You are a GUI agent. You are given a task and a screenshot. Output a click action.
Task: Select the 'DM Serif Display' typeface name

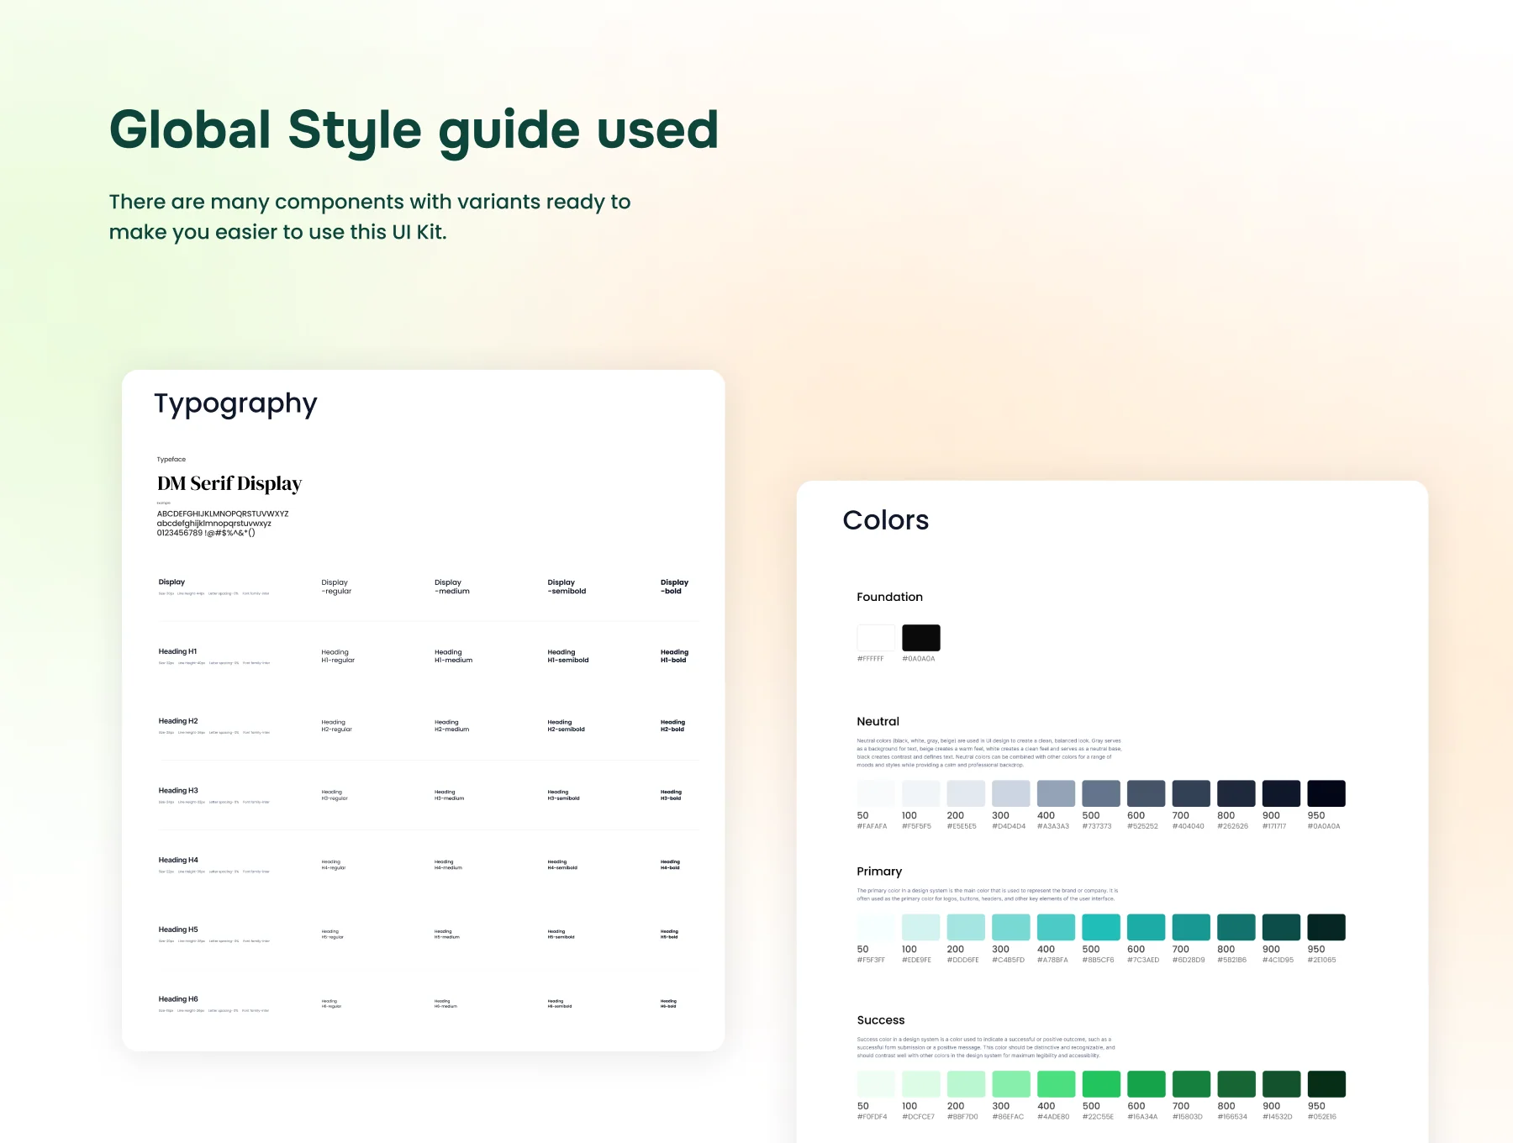pyautogui.click(x=229, y=483)
